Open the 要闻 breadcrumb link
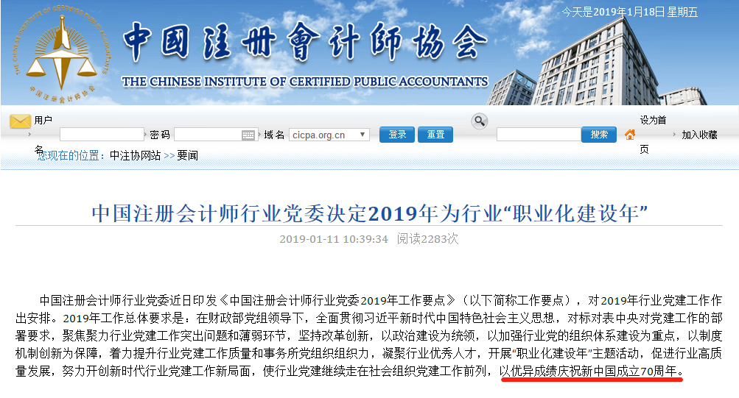Image resolution: width=739 pixels, height=398 pixels. [187, 156]
